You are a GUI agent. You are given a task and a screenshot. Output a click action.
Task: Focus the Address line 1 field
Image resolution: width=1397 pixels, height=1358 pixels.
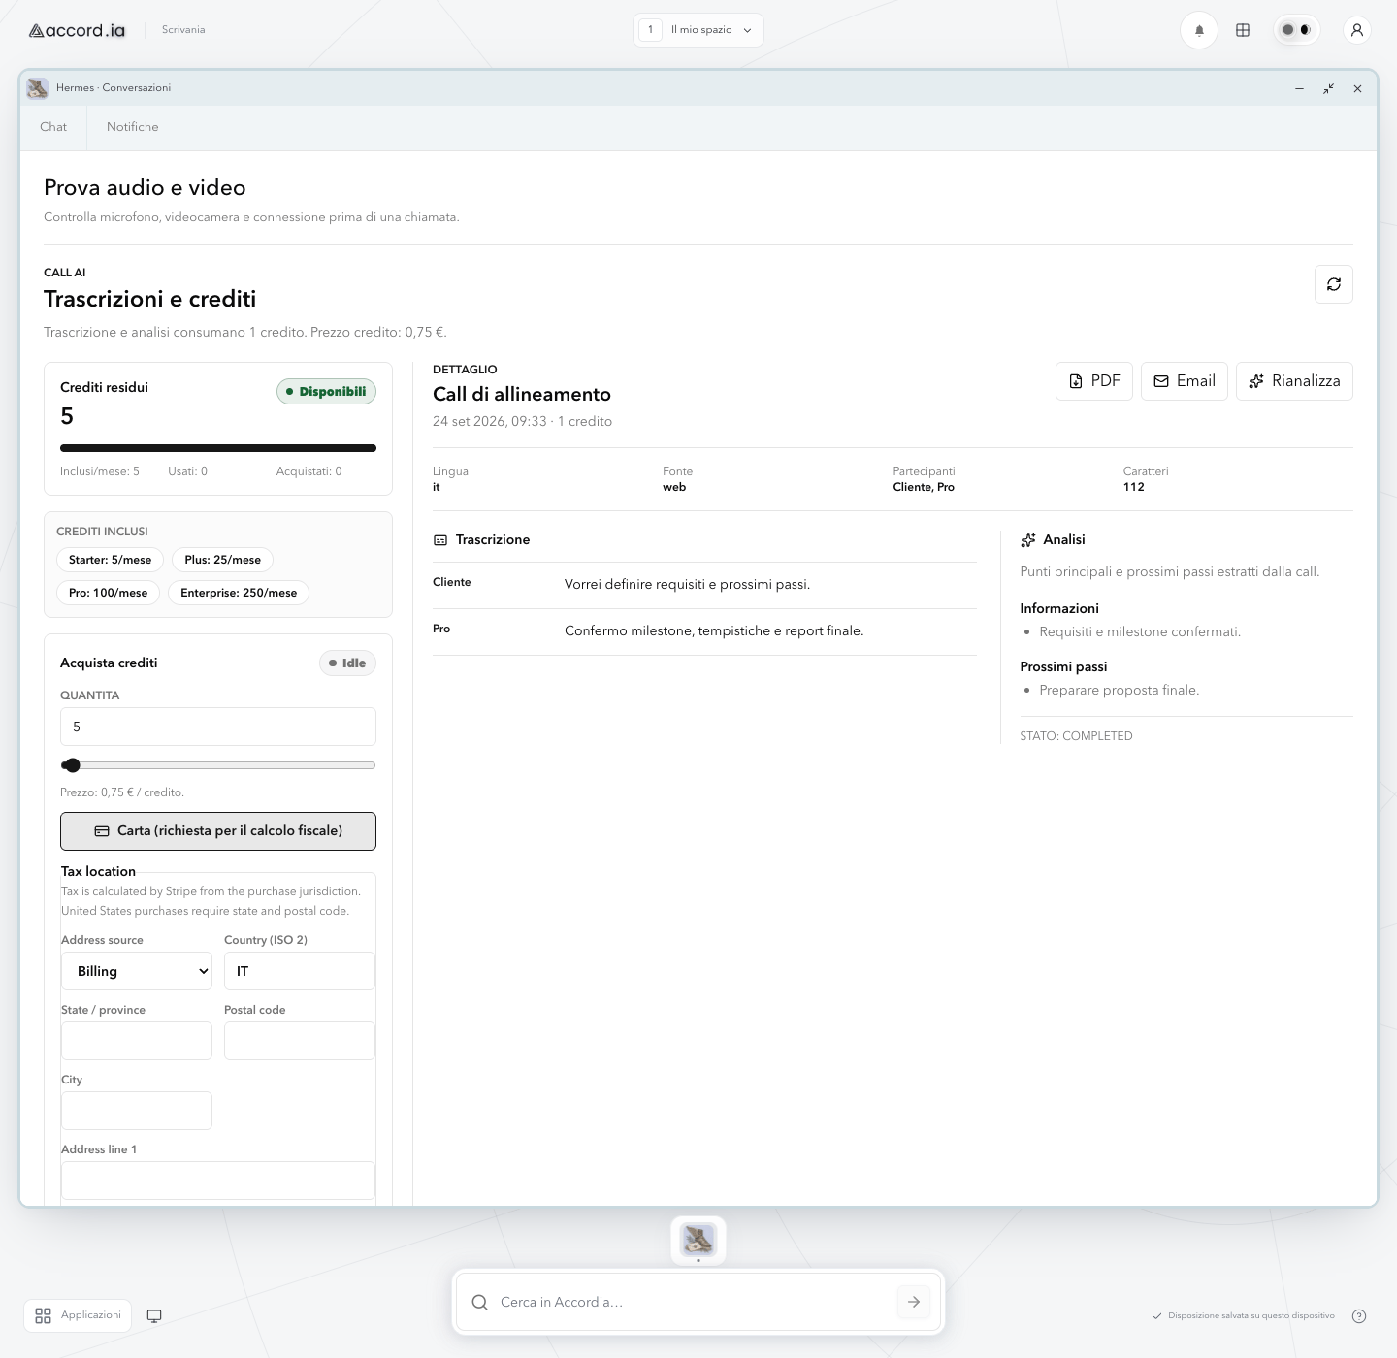218,1180
